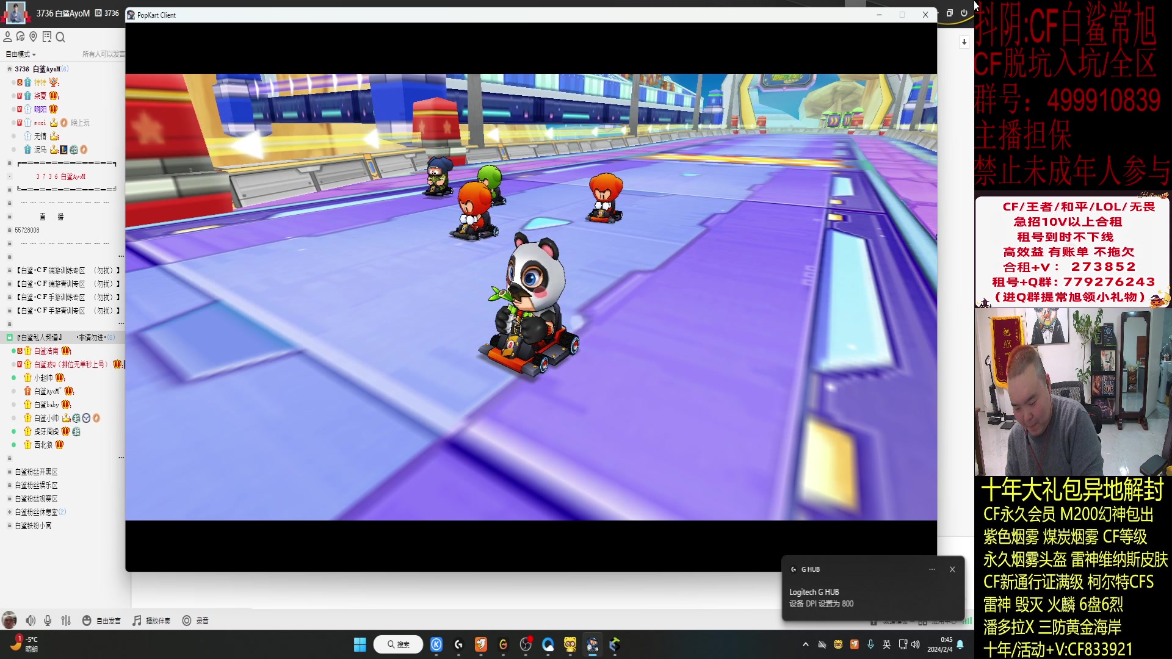The image size is (1172, 659).
Task: Click the audio mixer sliders icon
Action: point(66,621)
